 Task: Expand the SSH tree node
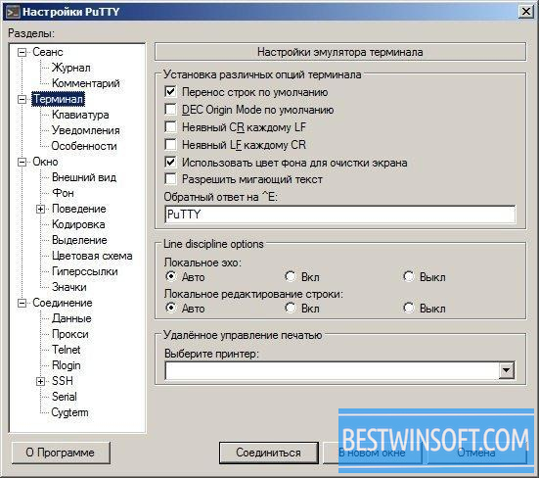pyautogui.click(x=40, y=381)
